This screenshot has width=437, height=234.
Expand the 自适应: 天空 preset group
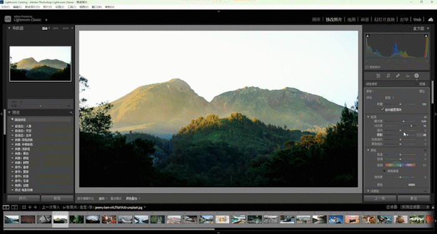tap(12, 130)
